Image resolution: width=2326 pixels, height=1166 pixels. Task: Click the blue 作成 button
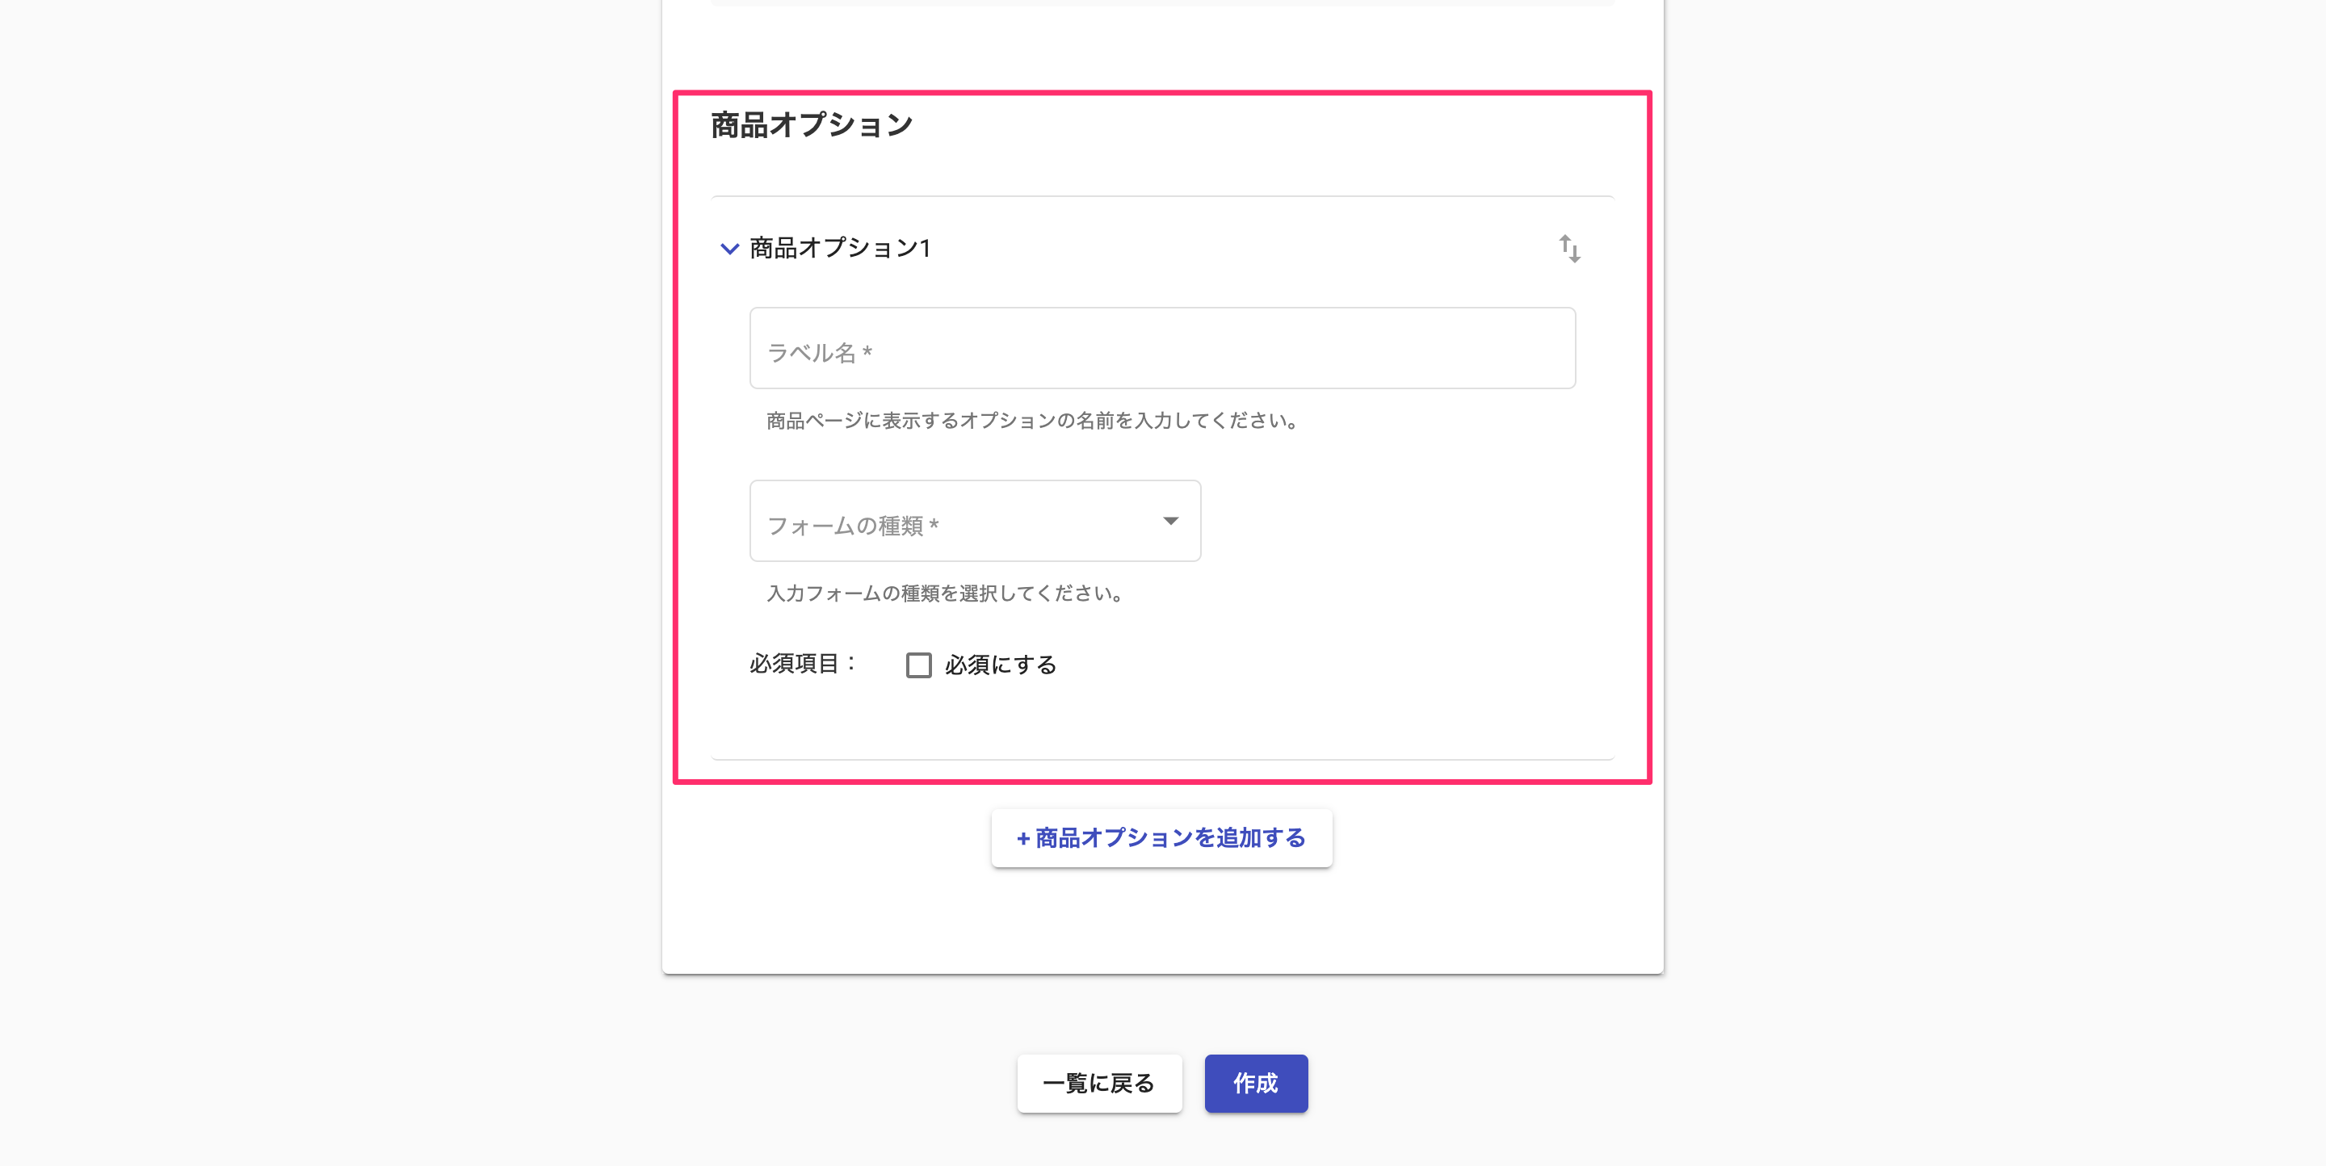tap(1256, 1083)
